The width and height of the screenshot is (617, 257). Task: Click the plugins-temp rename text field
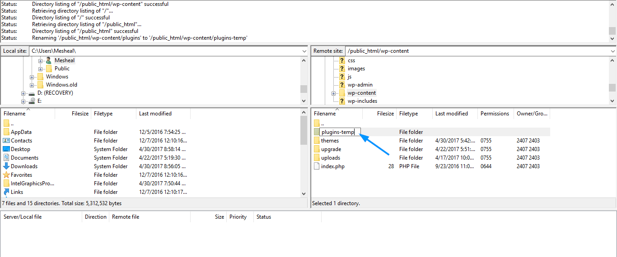point(339,132)
